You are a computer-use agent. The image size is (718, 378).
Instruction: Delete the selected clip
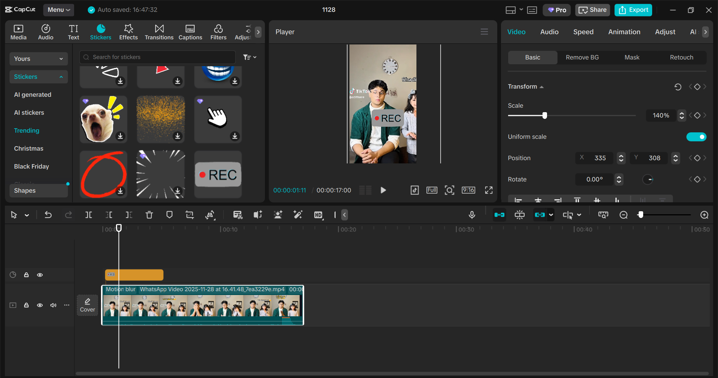149,215
